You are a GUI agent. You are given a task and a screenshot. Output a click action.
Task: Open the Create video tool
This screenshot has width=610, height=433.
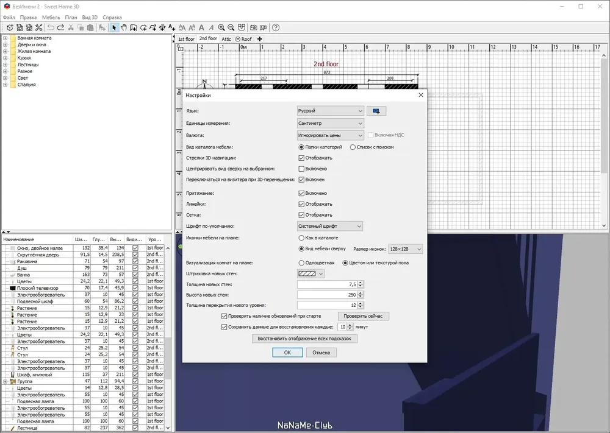[x=264, y=27]
